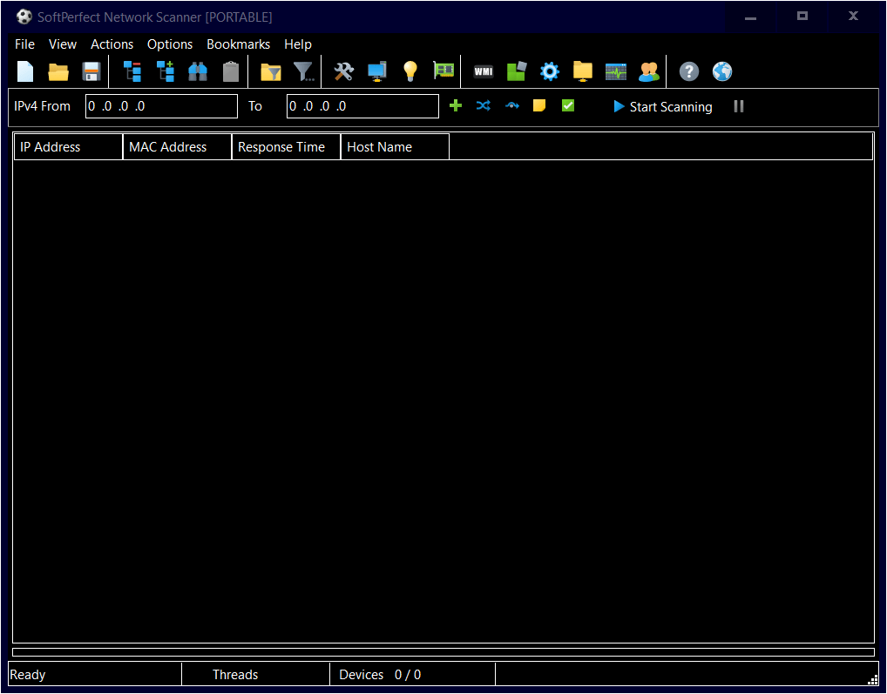Image resolution: width=887 pixels, height=694 pixels.
Task: Click the green graph monitor icon
Action: click(615, 71)
